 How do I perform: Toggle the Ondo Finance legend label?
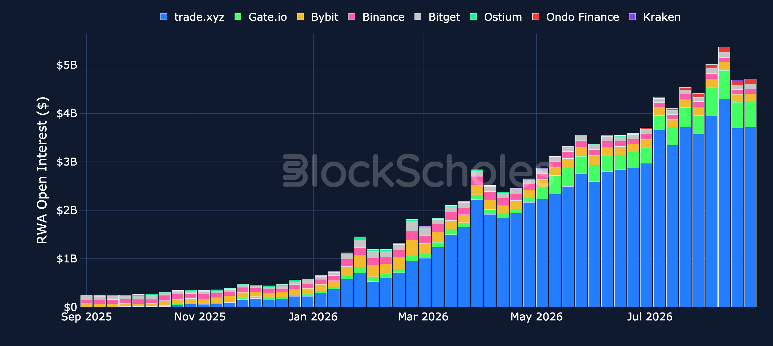(x=583, y=17)
